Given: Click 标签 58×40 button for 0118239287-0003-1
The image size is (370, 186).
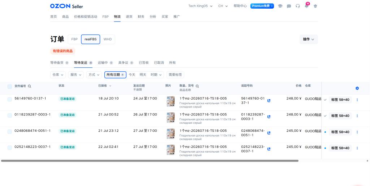Looking at the screenshot, I should coord(340,116).
